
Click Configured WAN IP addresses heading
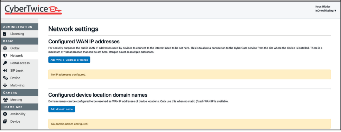tap(84, 41)
